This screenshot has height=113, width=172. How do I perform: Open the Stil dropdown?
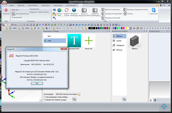click(165, 5)
